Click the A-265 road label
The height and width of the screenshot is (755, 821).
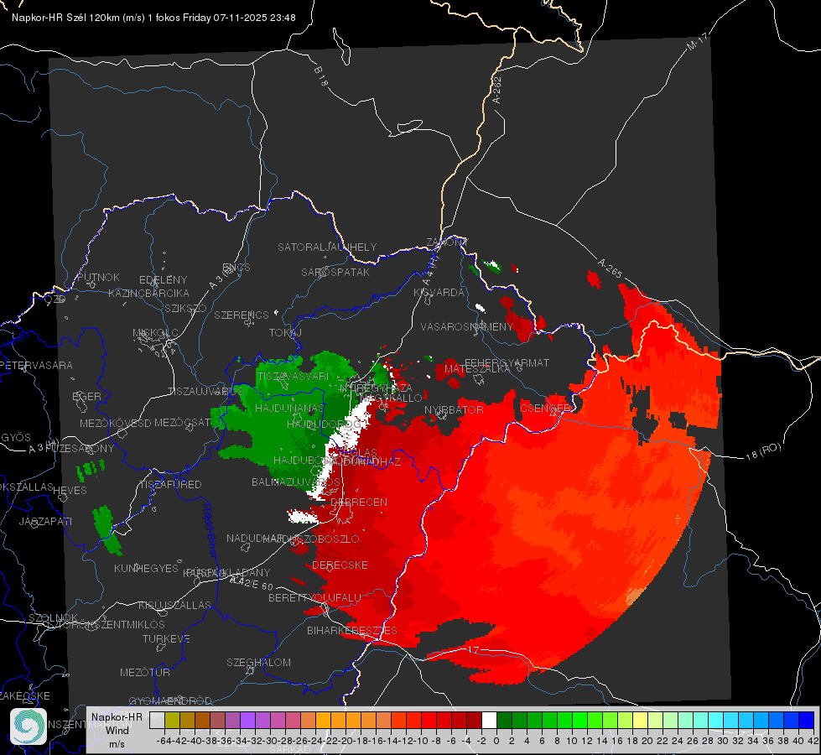tap(610, 268)
